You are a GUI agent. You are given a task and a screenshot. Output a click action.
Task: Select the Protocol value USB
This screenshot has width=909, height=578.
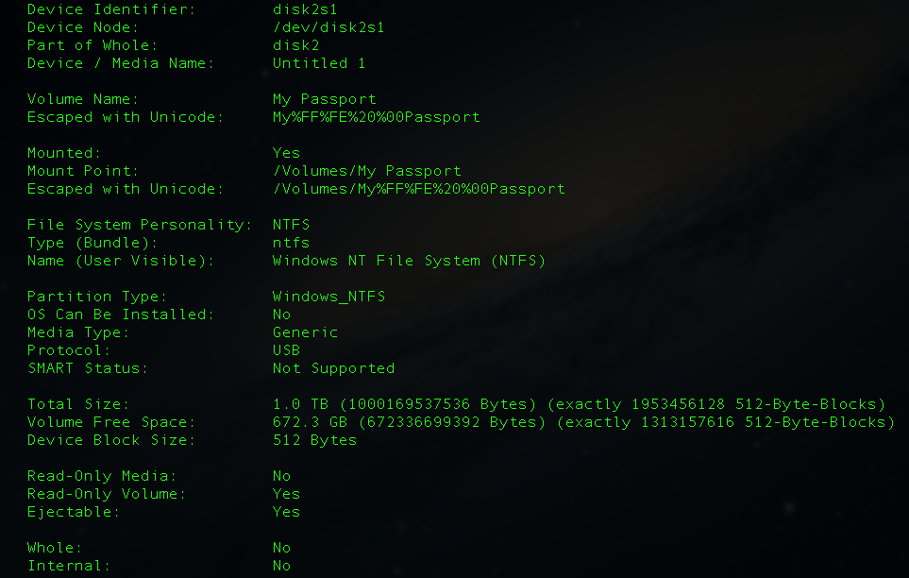coord(286,350)
